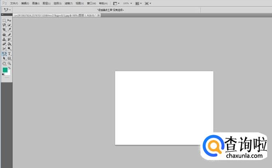Select the Spot Healing Brush tool
272x168 pixels.
coord(4,35)
